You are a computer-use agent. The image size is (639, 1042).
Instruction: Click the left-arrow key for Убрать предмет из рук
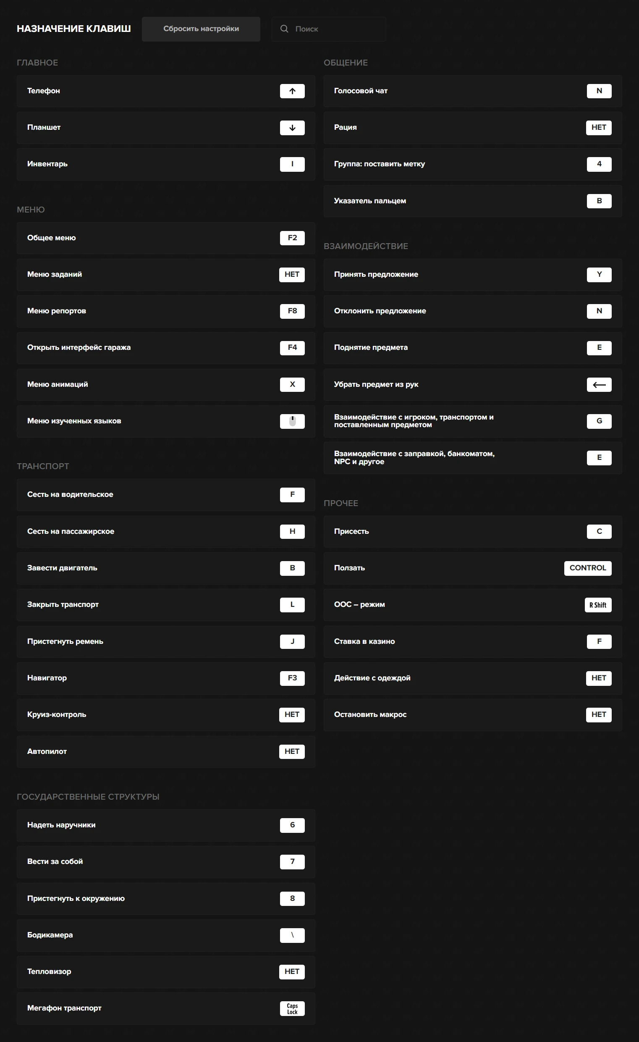pos(599,384)
